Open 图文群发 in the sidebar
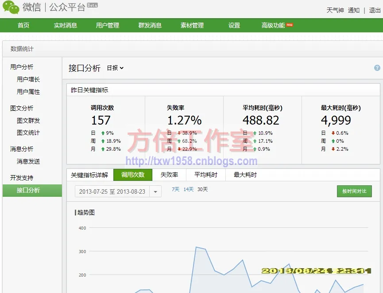The image size is (383, 293). (x=28, y=121)
